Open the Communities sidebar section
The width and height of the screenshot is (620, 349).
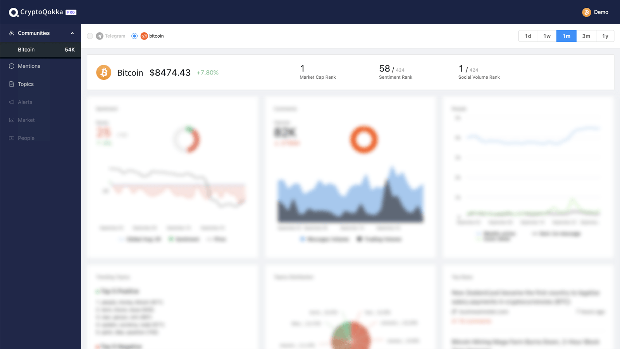click(40, 33)
